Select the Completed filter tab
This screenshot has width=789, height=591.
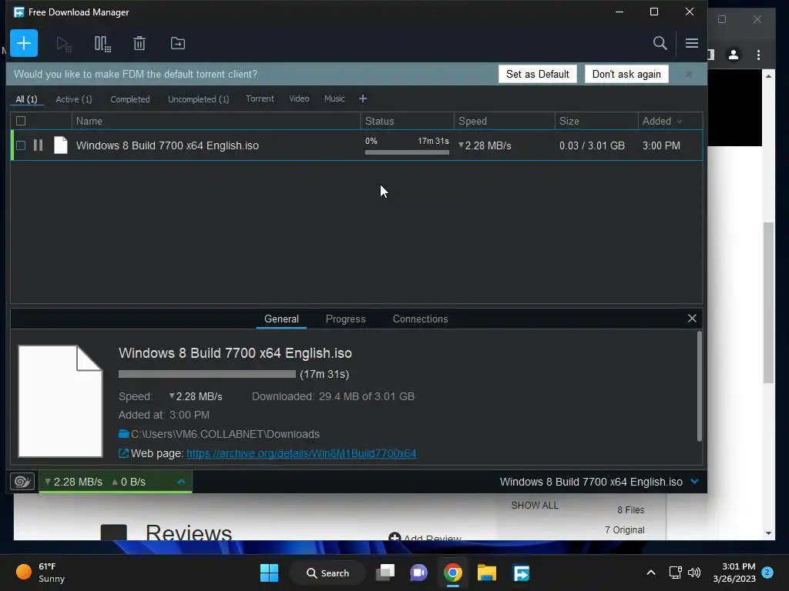[x=129, y=99]
